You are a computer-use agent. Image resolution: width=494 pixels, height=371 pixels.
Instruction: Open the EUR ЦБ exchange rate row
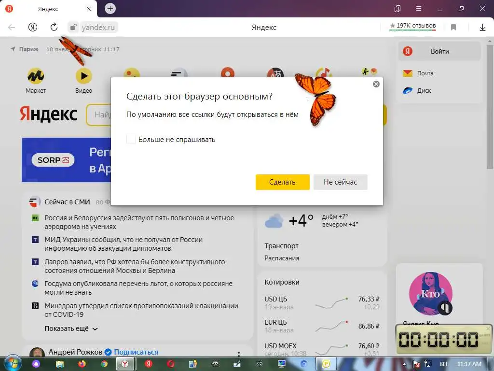coord(322,326)
